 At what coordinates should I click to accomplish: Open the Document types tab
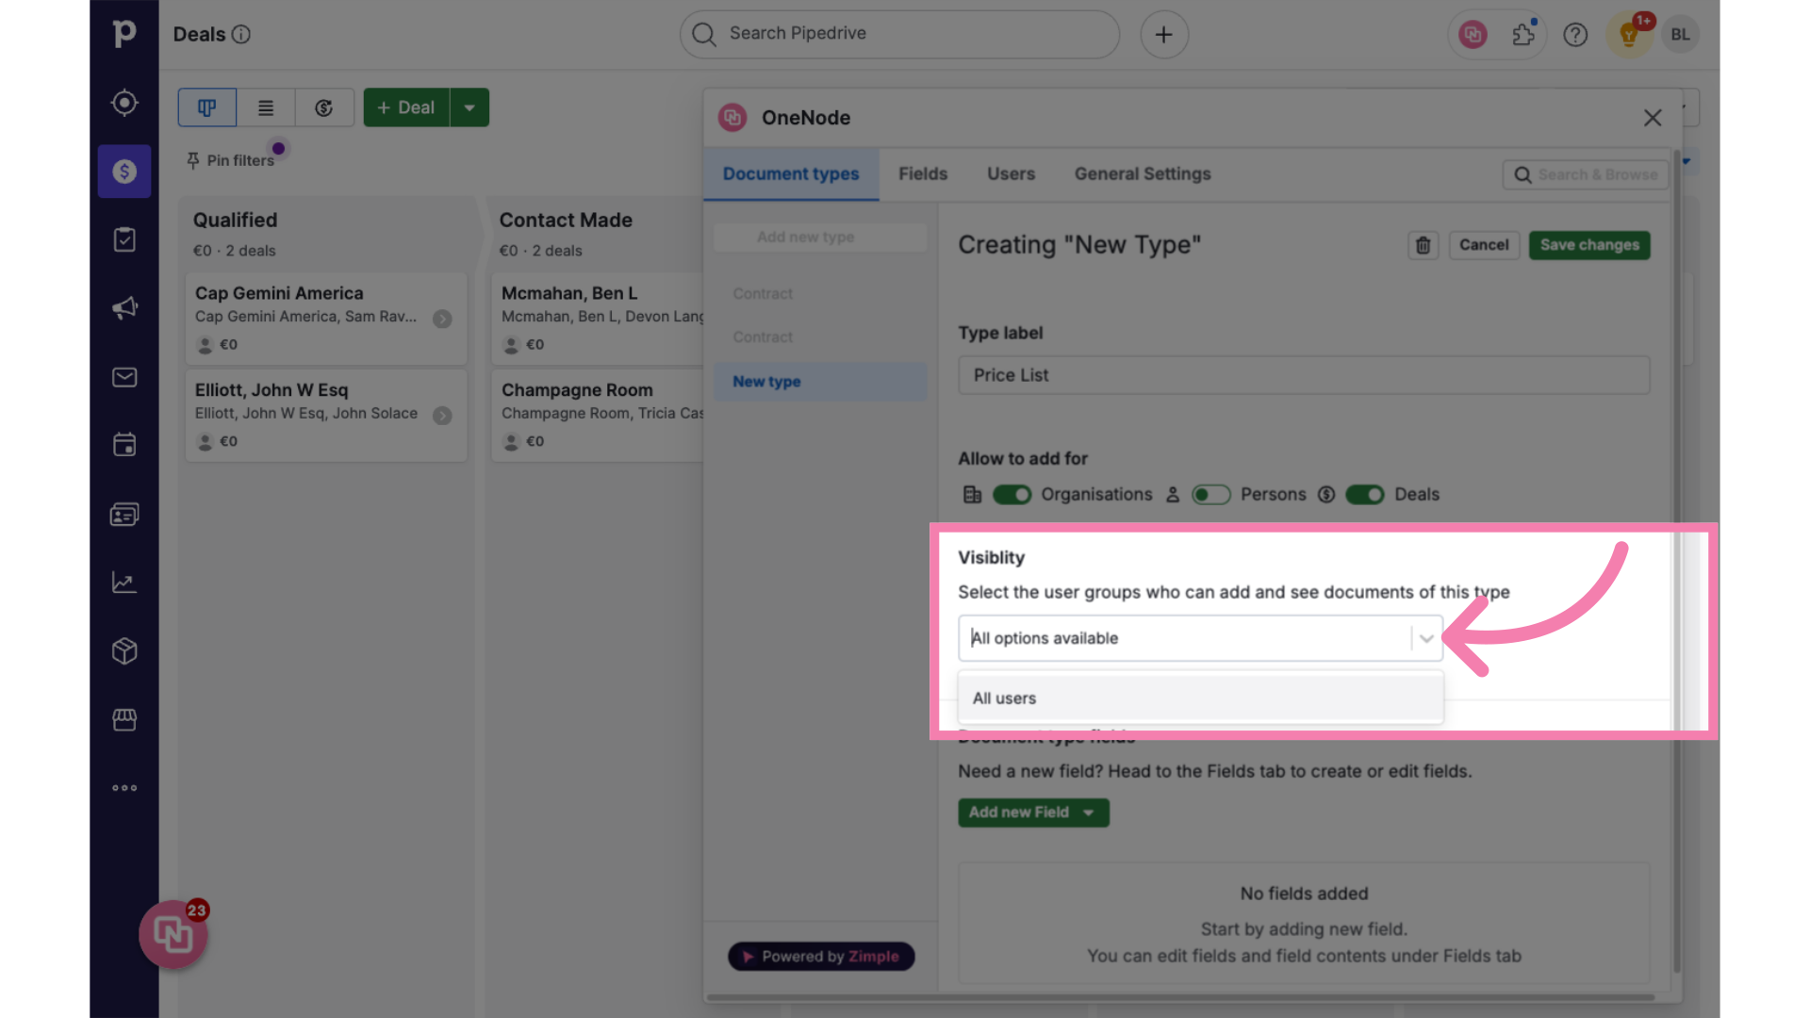click(x=791, y=174)
